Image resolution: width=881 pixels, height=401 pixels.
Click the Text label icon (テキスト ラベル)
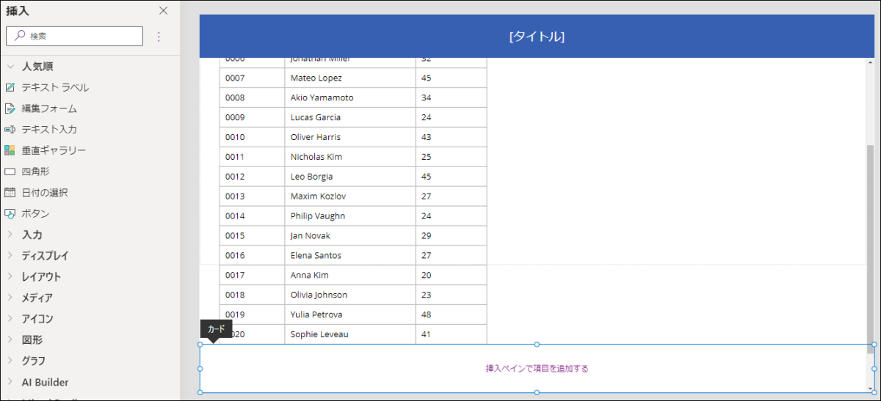pos(10,87)
